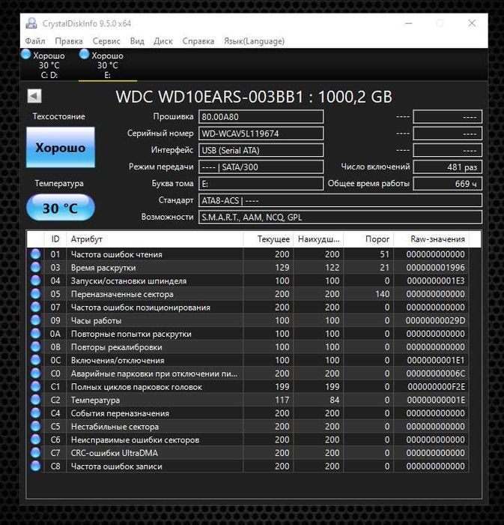
Task: Click the Интерфейс field USB (Serial ATA)
Action: point(261,150)
